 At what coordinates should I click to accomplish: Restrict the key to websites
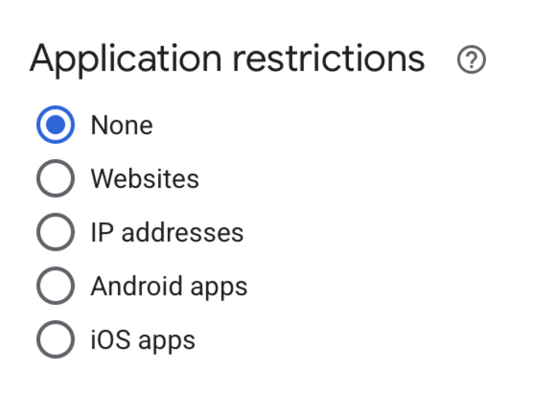56,179
